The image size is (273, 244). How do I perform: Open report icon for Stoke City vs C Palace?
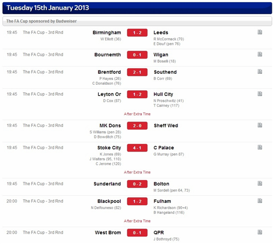(x=260, y=147)
